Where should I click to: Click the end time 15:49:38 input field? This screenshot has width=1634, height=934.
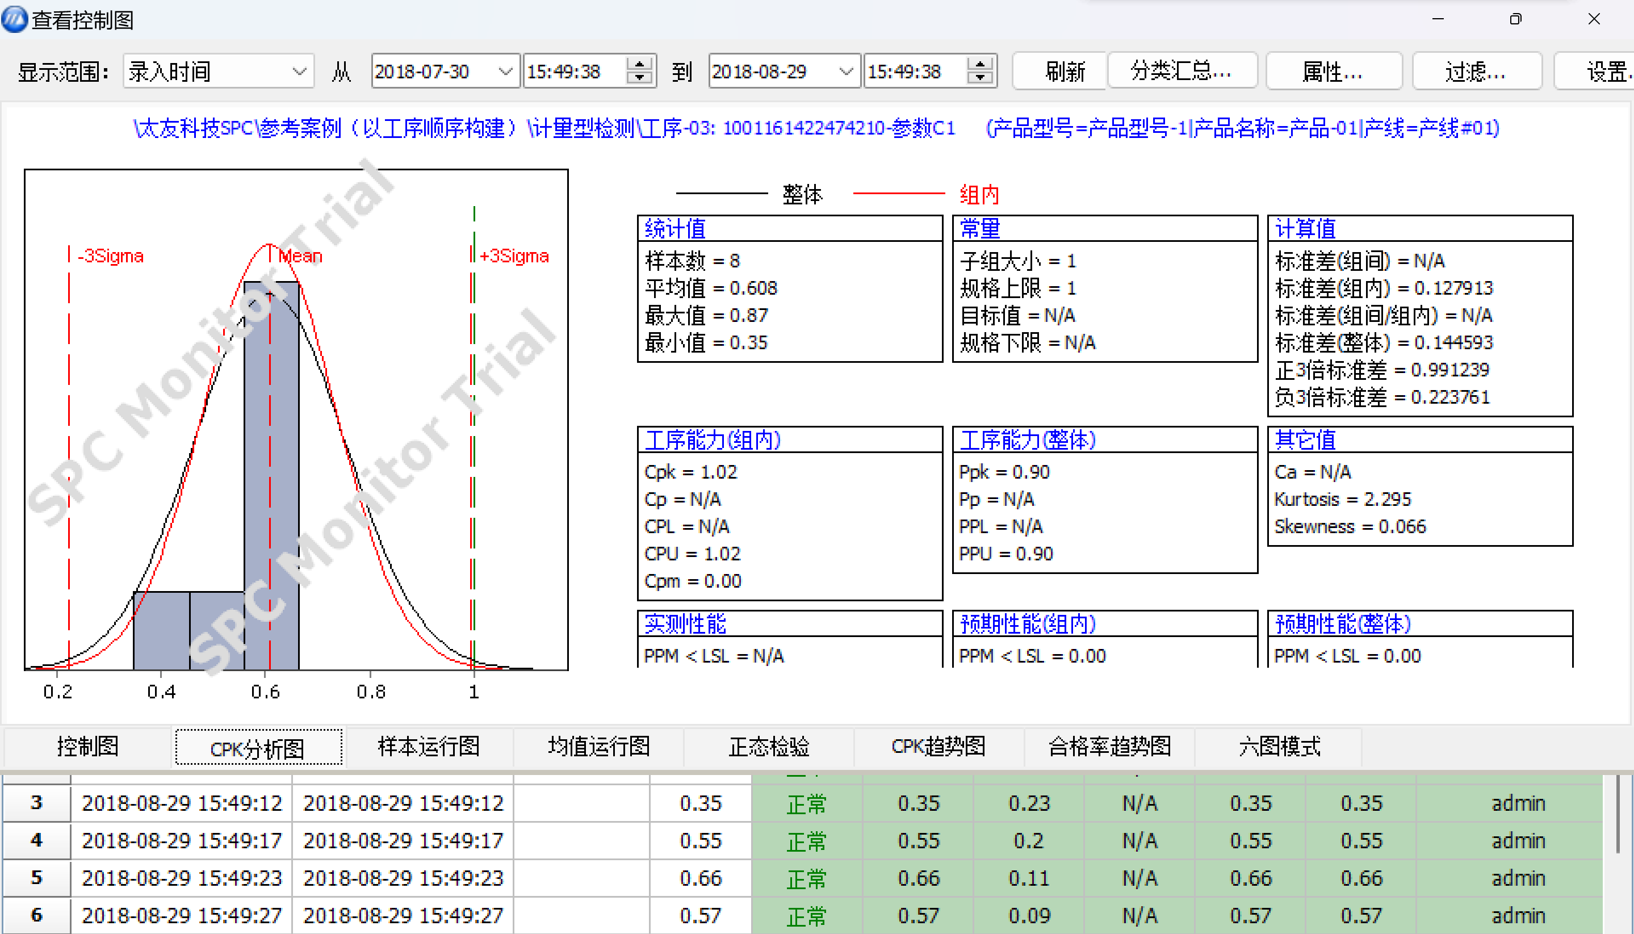[911, 70]
